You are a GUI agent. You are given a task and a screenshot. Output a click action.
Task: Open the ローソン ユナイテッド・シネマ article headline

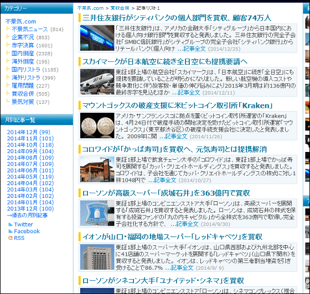pos(163,281)
